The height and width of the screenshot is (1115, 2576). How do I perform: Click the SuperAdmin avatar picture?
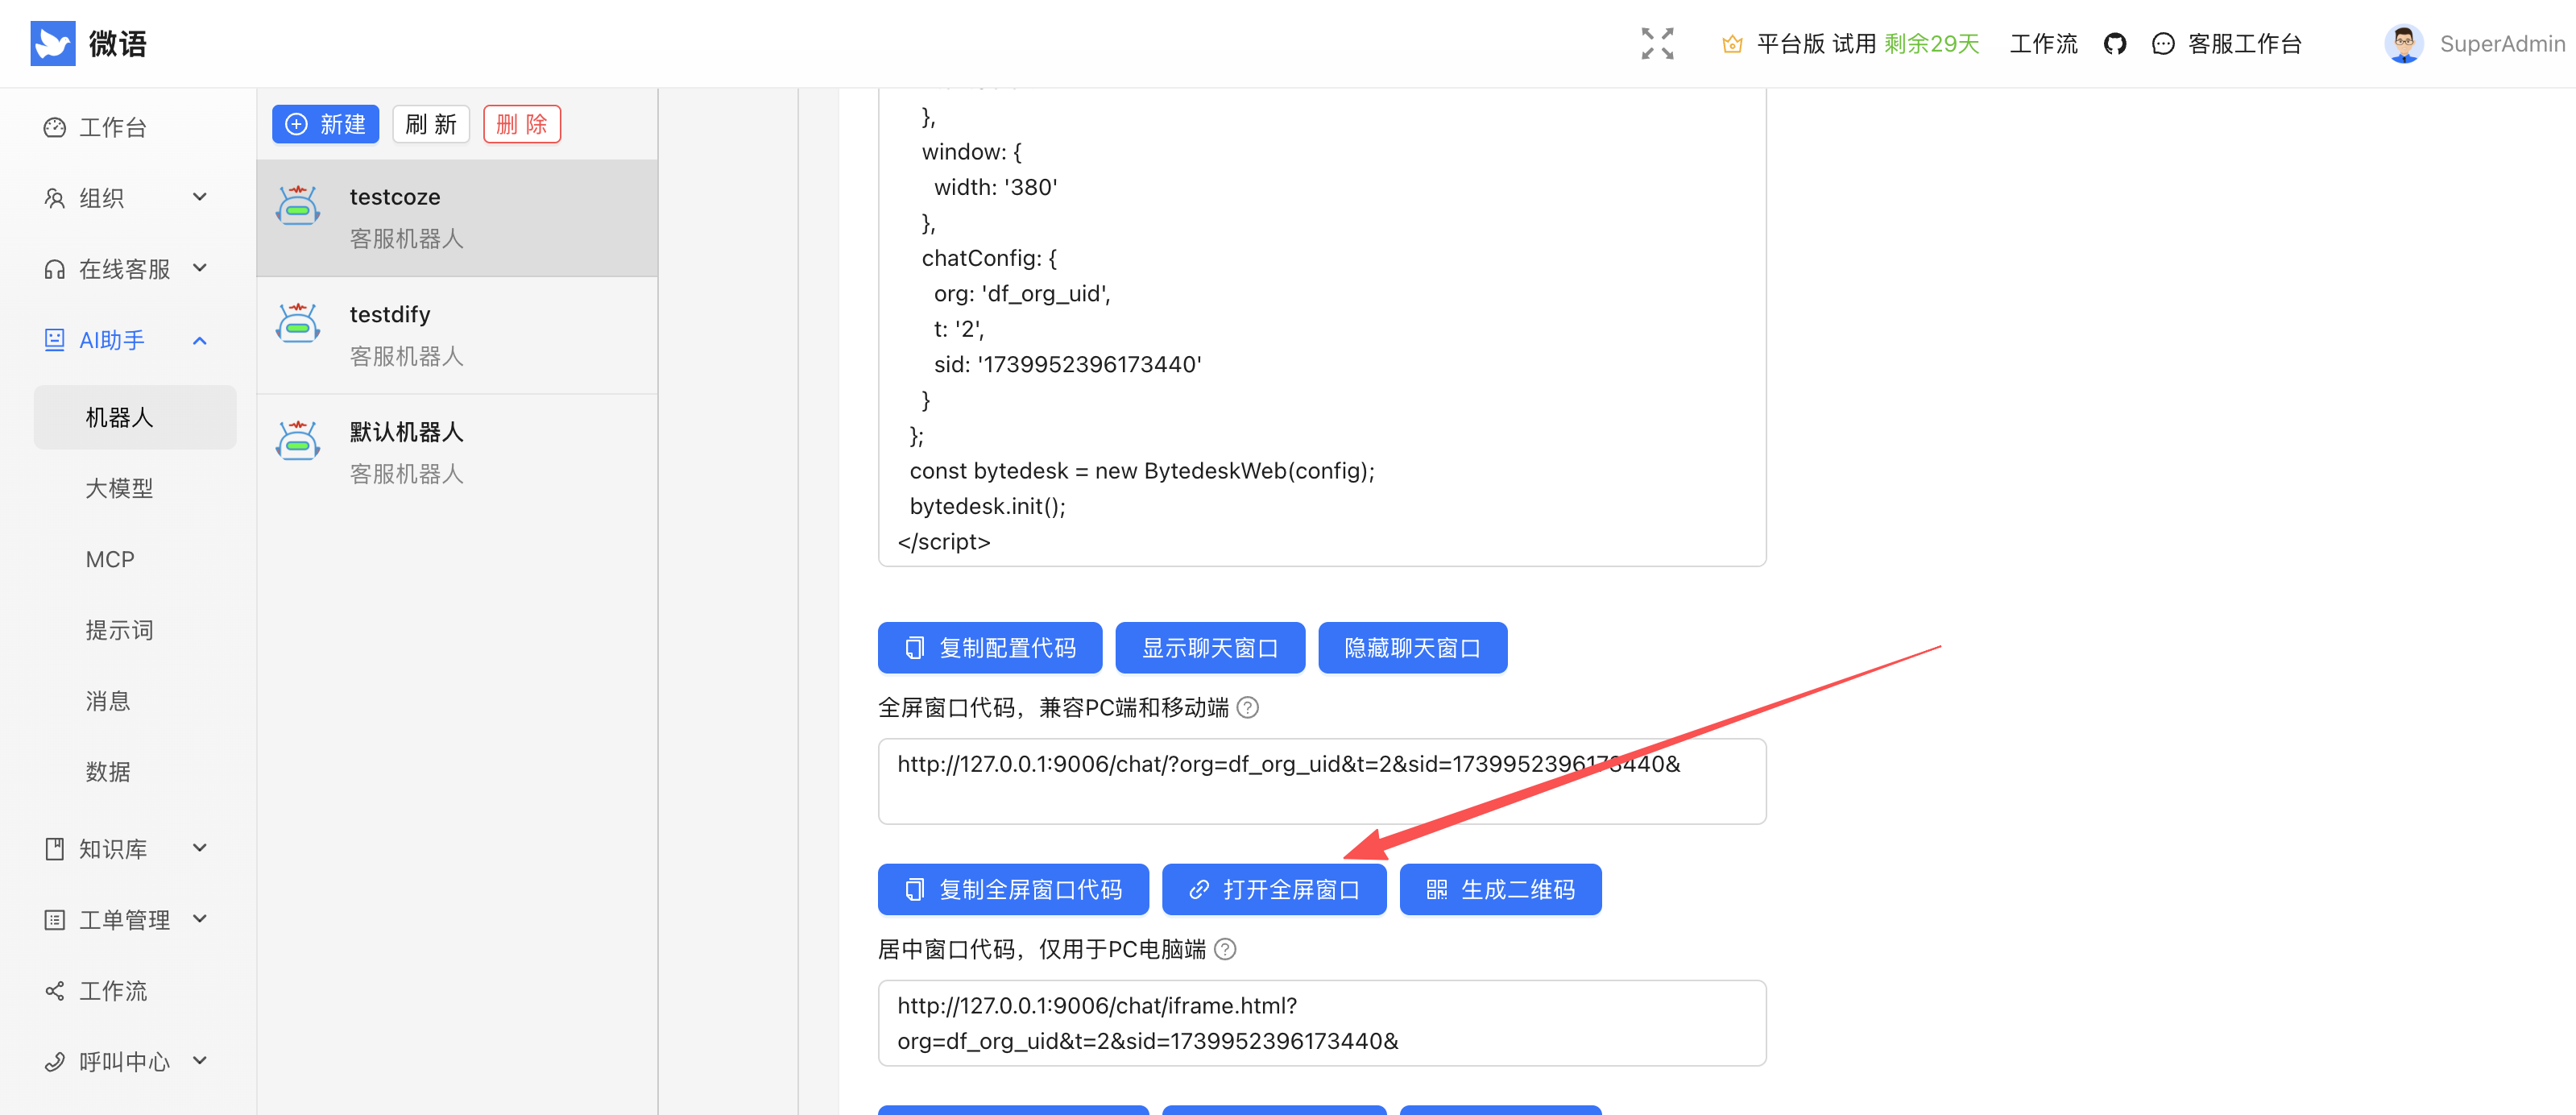pos(2403,44)
